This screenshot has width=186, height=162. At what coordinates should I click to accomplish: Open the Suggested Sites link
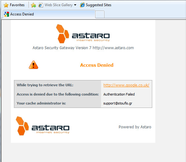(x=99, y=5)
